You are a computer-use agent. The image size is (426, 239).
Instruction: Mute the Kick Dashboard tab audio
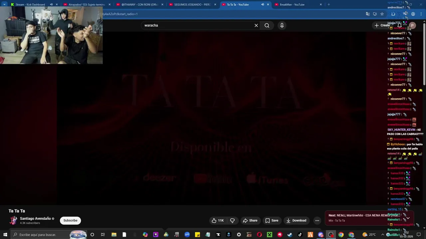(x=51, y=5)
